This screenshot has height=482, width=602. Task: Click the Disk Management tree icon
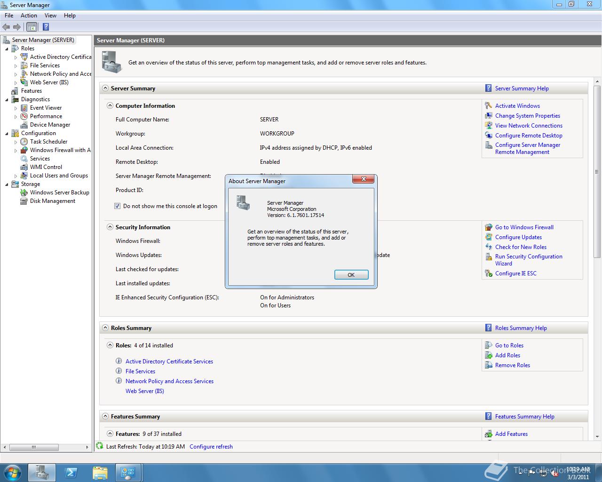(x=24, y=201)
